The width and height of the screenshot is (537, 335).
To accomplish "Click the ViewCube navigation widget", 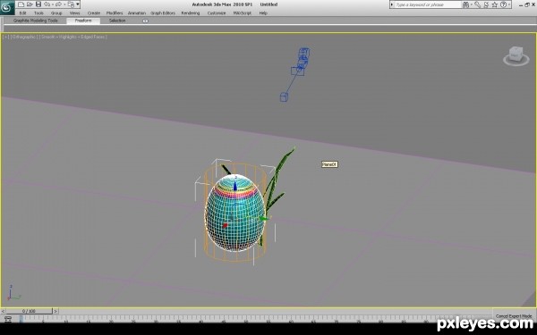I will [x=516, y=56].
